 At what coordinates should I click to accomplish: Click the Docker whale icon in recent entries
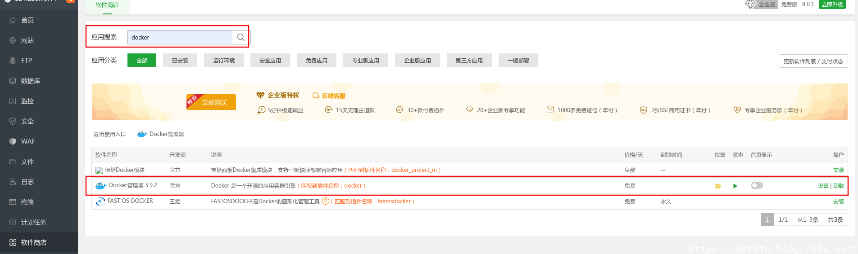142,134
